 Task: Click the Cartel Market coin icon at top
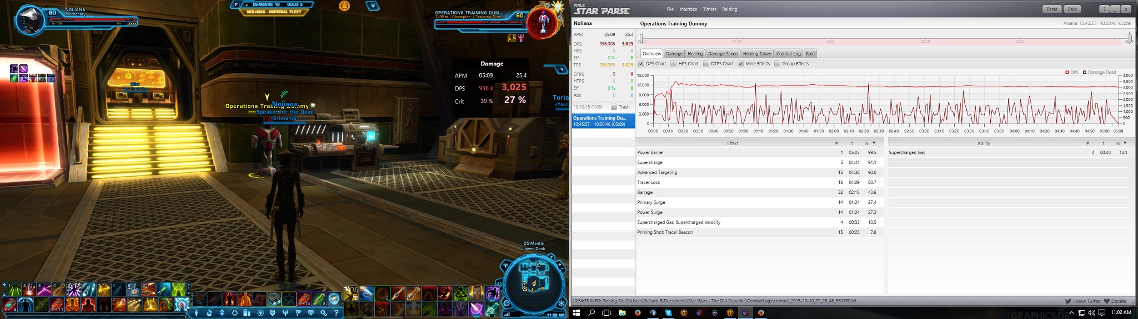pos(344,6)
